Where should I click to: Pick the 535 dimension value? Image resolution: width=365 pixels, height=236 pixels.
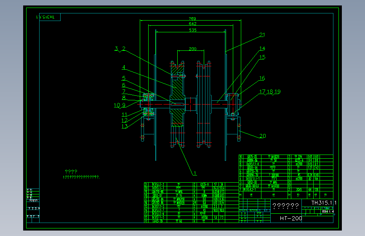coord(193,30)
